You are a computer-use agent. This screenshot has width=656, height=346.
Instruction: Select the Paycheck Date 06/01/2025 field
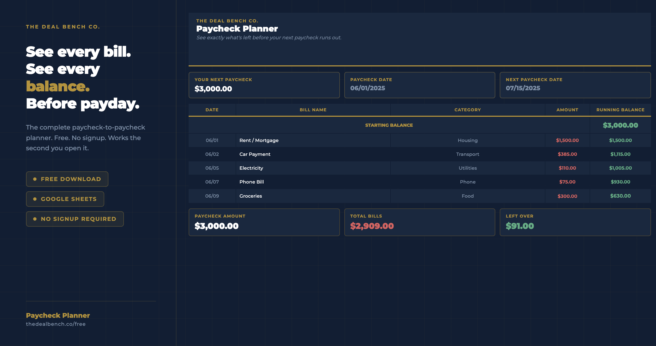(420, 85)
